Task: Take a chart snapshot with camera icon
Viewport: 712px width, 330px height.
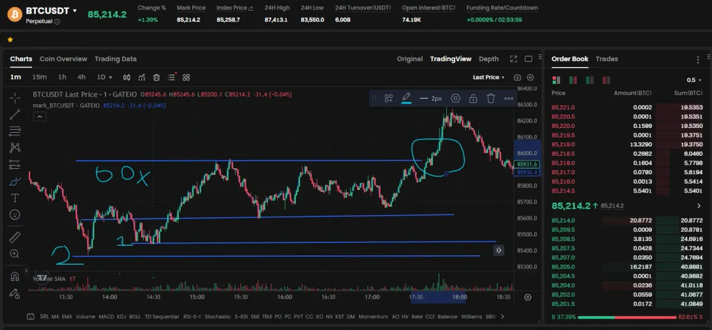Action: tap(517, 77)
